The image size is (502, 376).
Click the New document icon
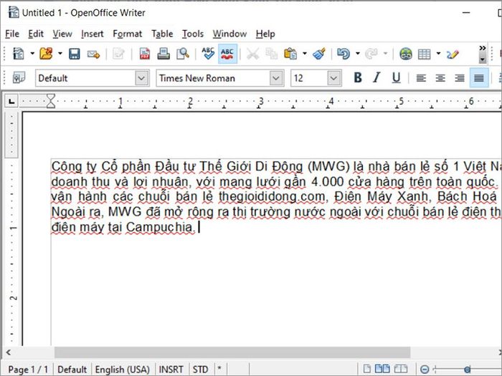point(18,54)
